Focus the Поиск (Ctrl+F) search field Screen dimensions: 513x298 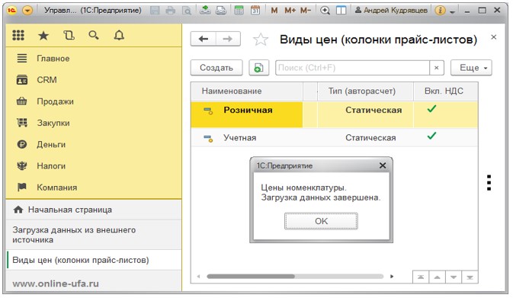pos(353,68)
